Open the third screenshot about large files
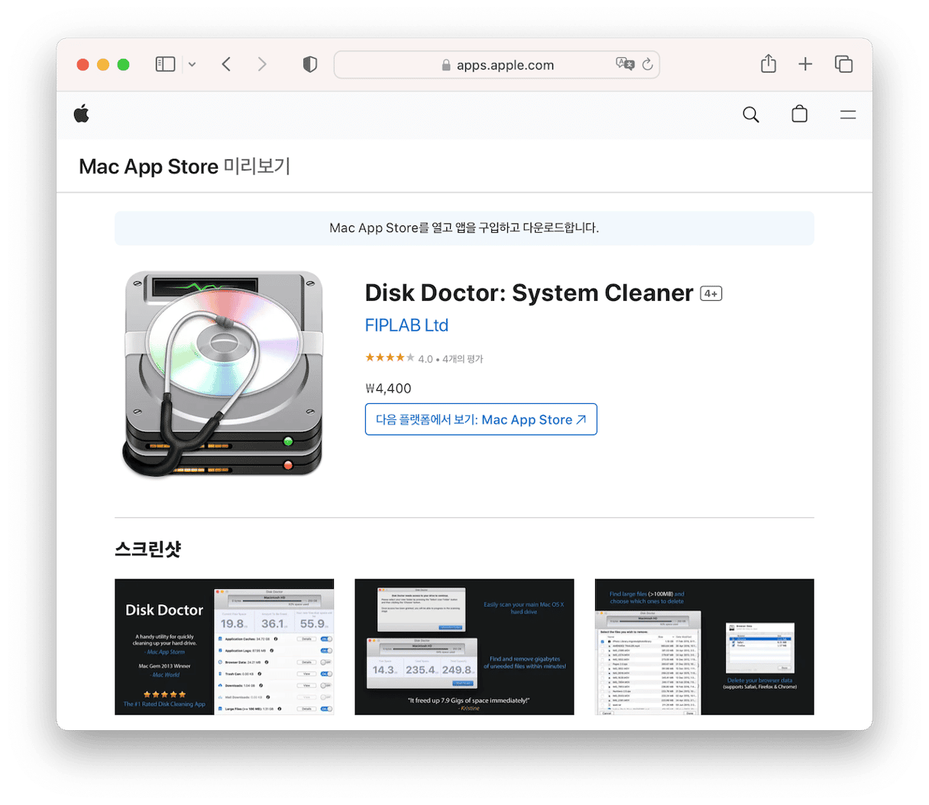Screen dimensions: 929x805 click(704, 647)
